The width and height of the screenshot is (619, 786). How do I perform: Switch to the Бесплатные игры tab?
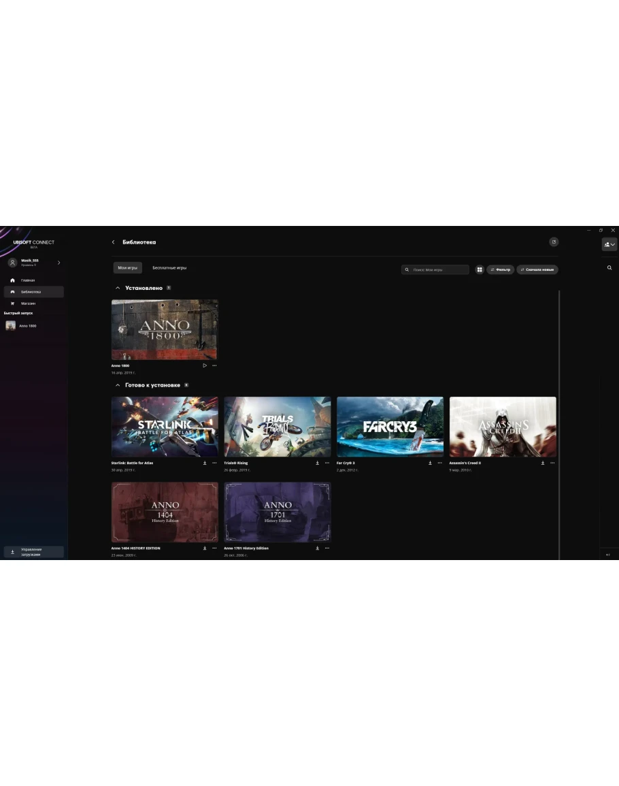coord(169,267)
